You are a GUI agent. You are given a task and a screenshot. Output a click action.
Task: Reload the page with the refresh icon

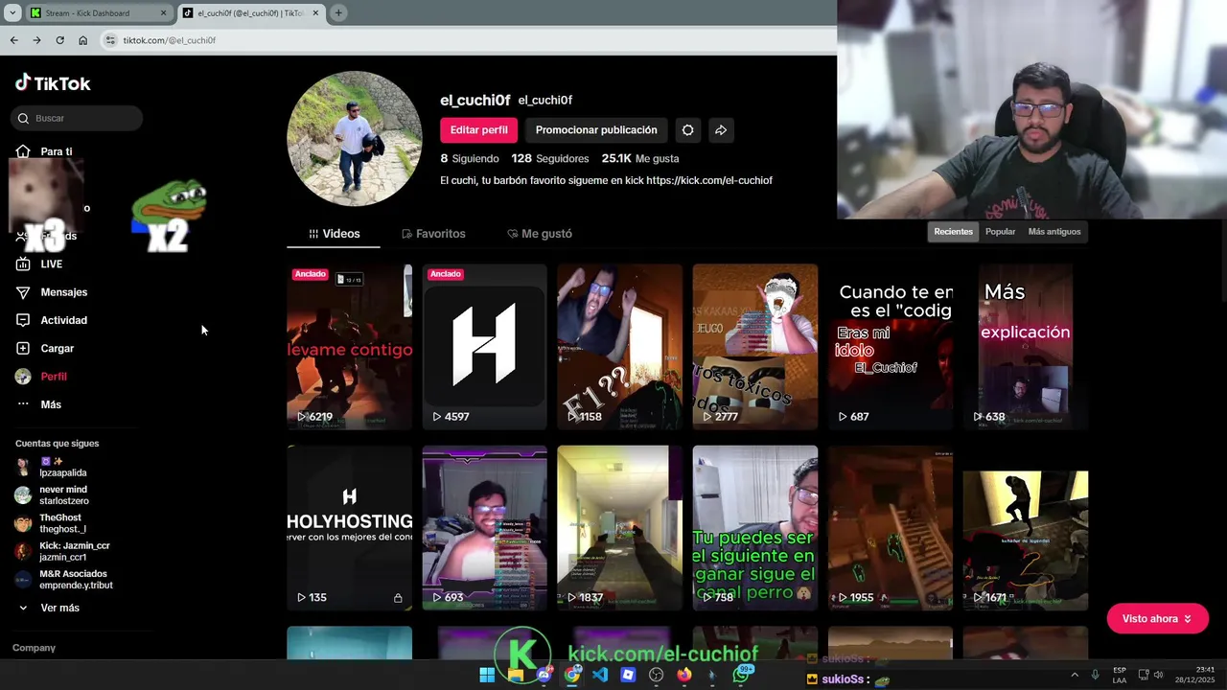click(59, 40)
